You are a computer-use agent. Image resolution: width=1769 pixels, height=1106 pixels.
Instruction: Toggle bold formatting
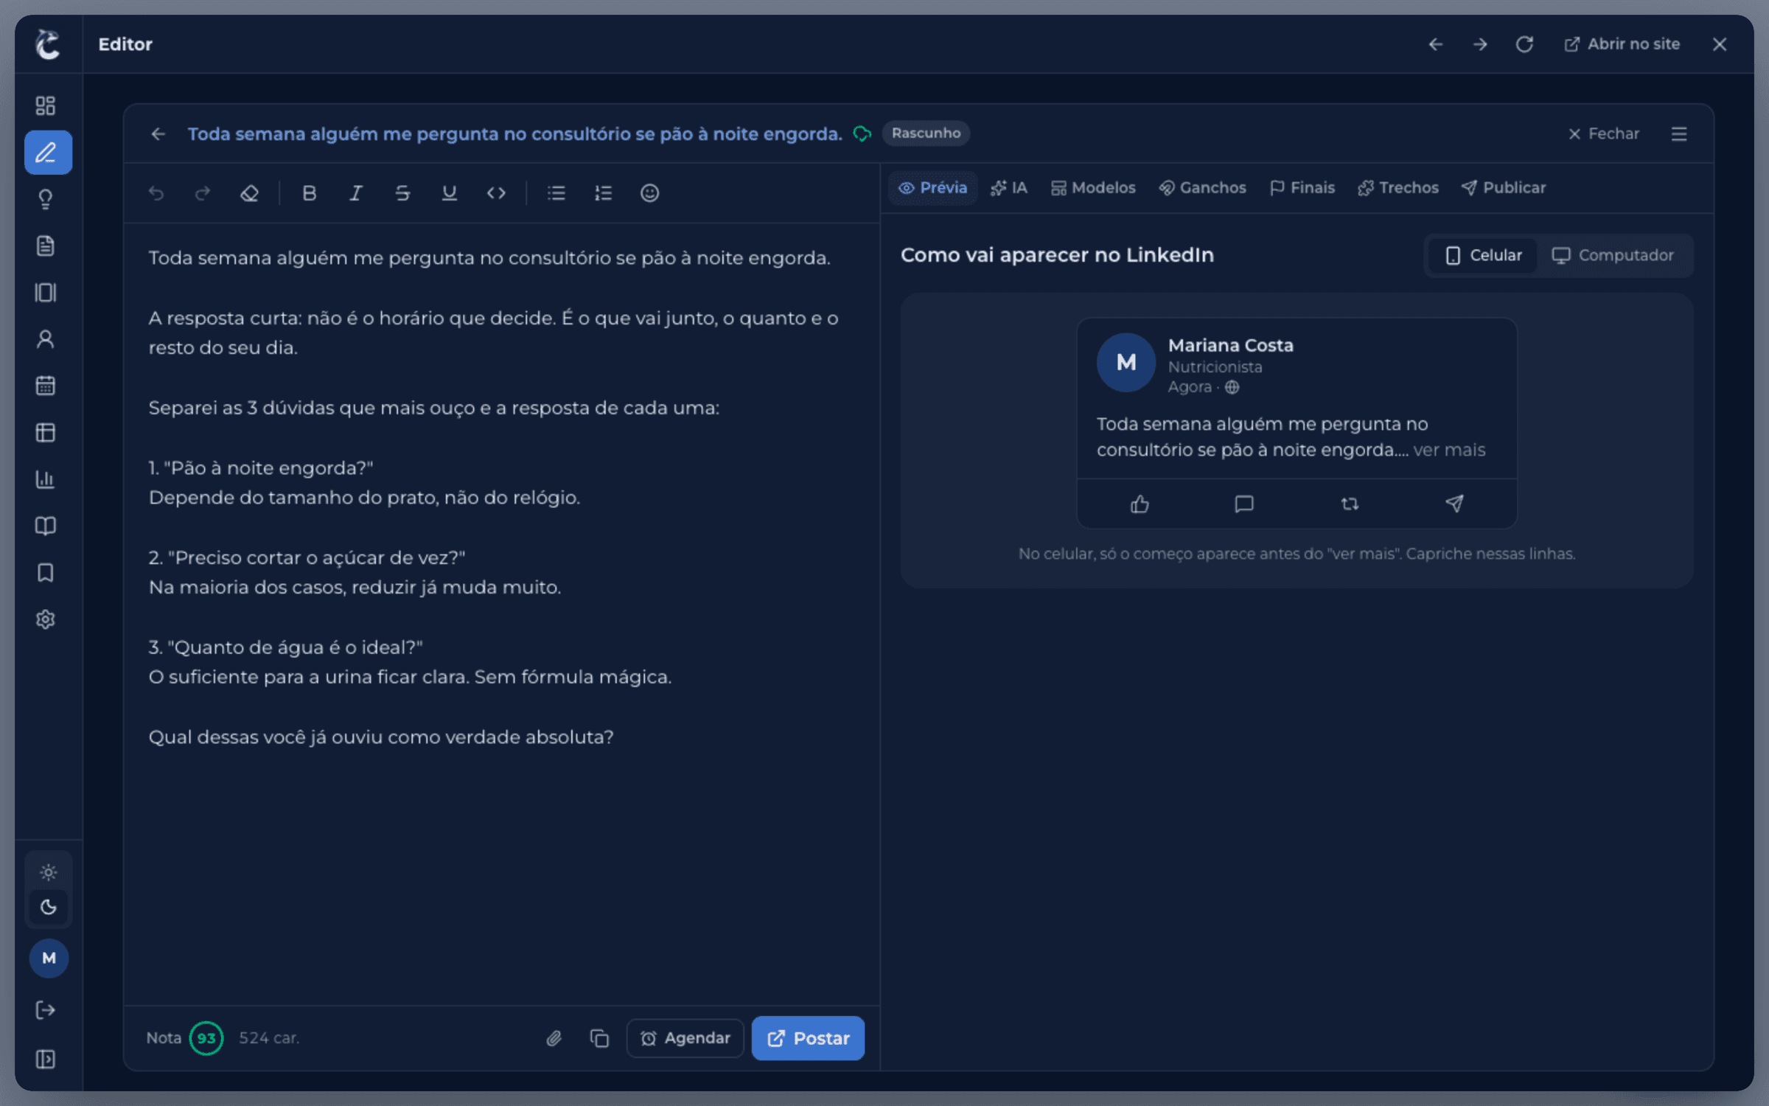pyautogui.click(x=310, y=193)
